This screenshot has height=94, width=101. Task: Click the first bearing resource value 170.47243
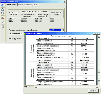(85, 58)
